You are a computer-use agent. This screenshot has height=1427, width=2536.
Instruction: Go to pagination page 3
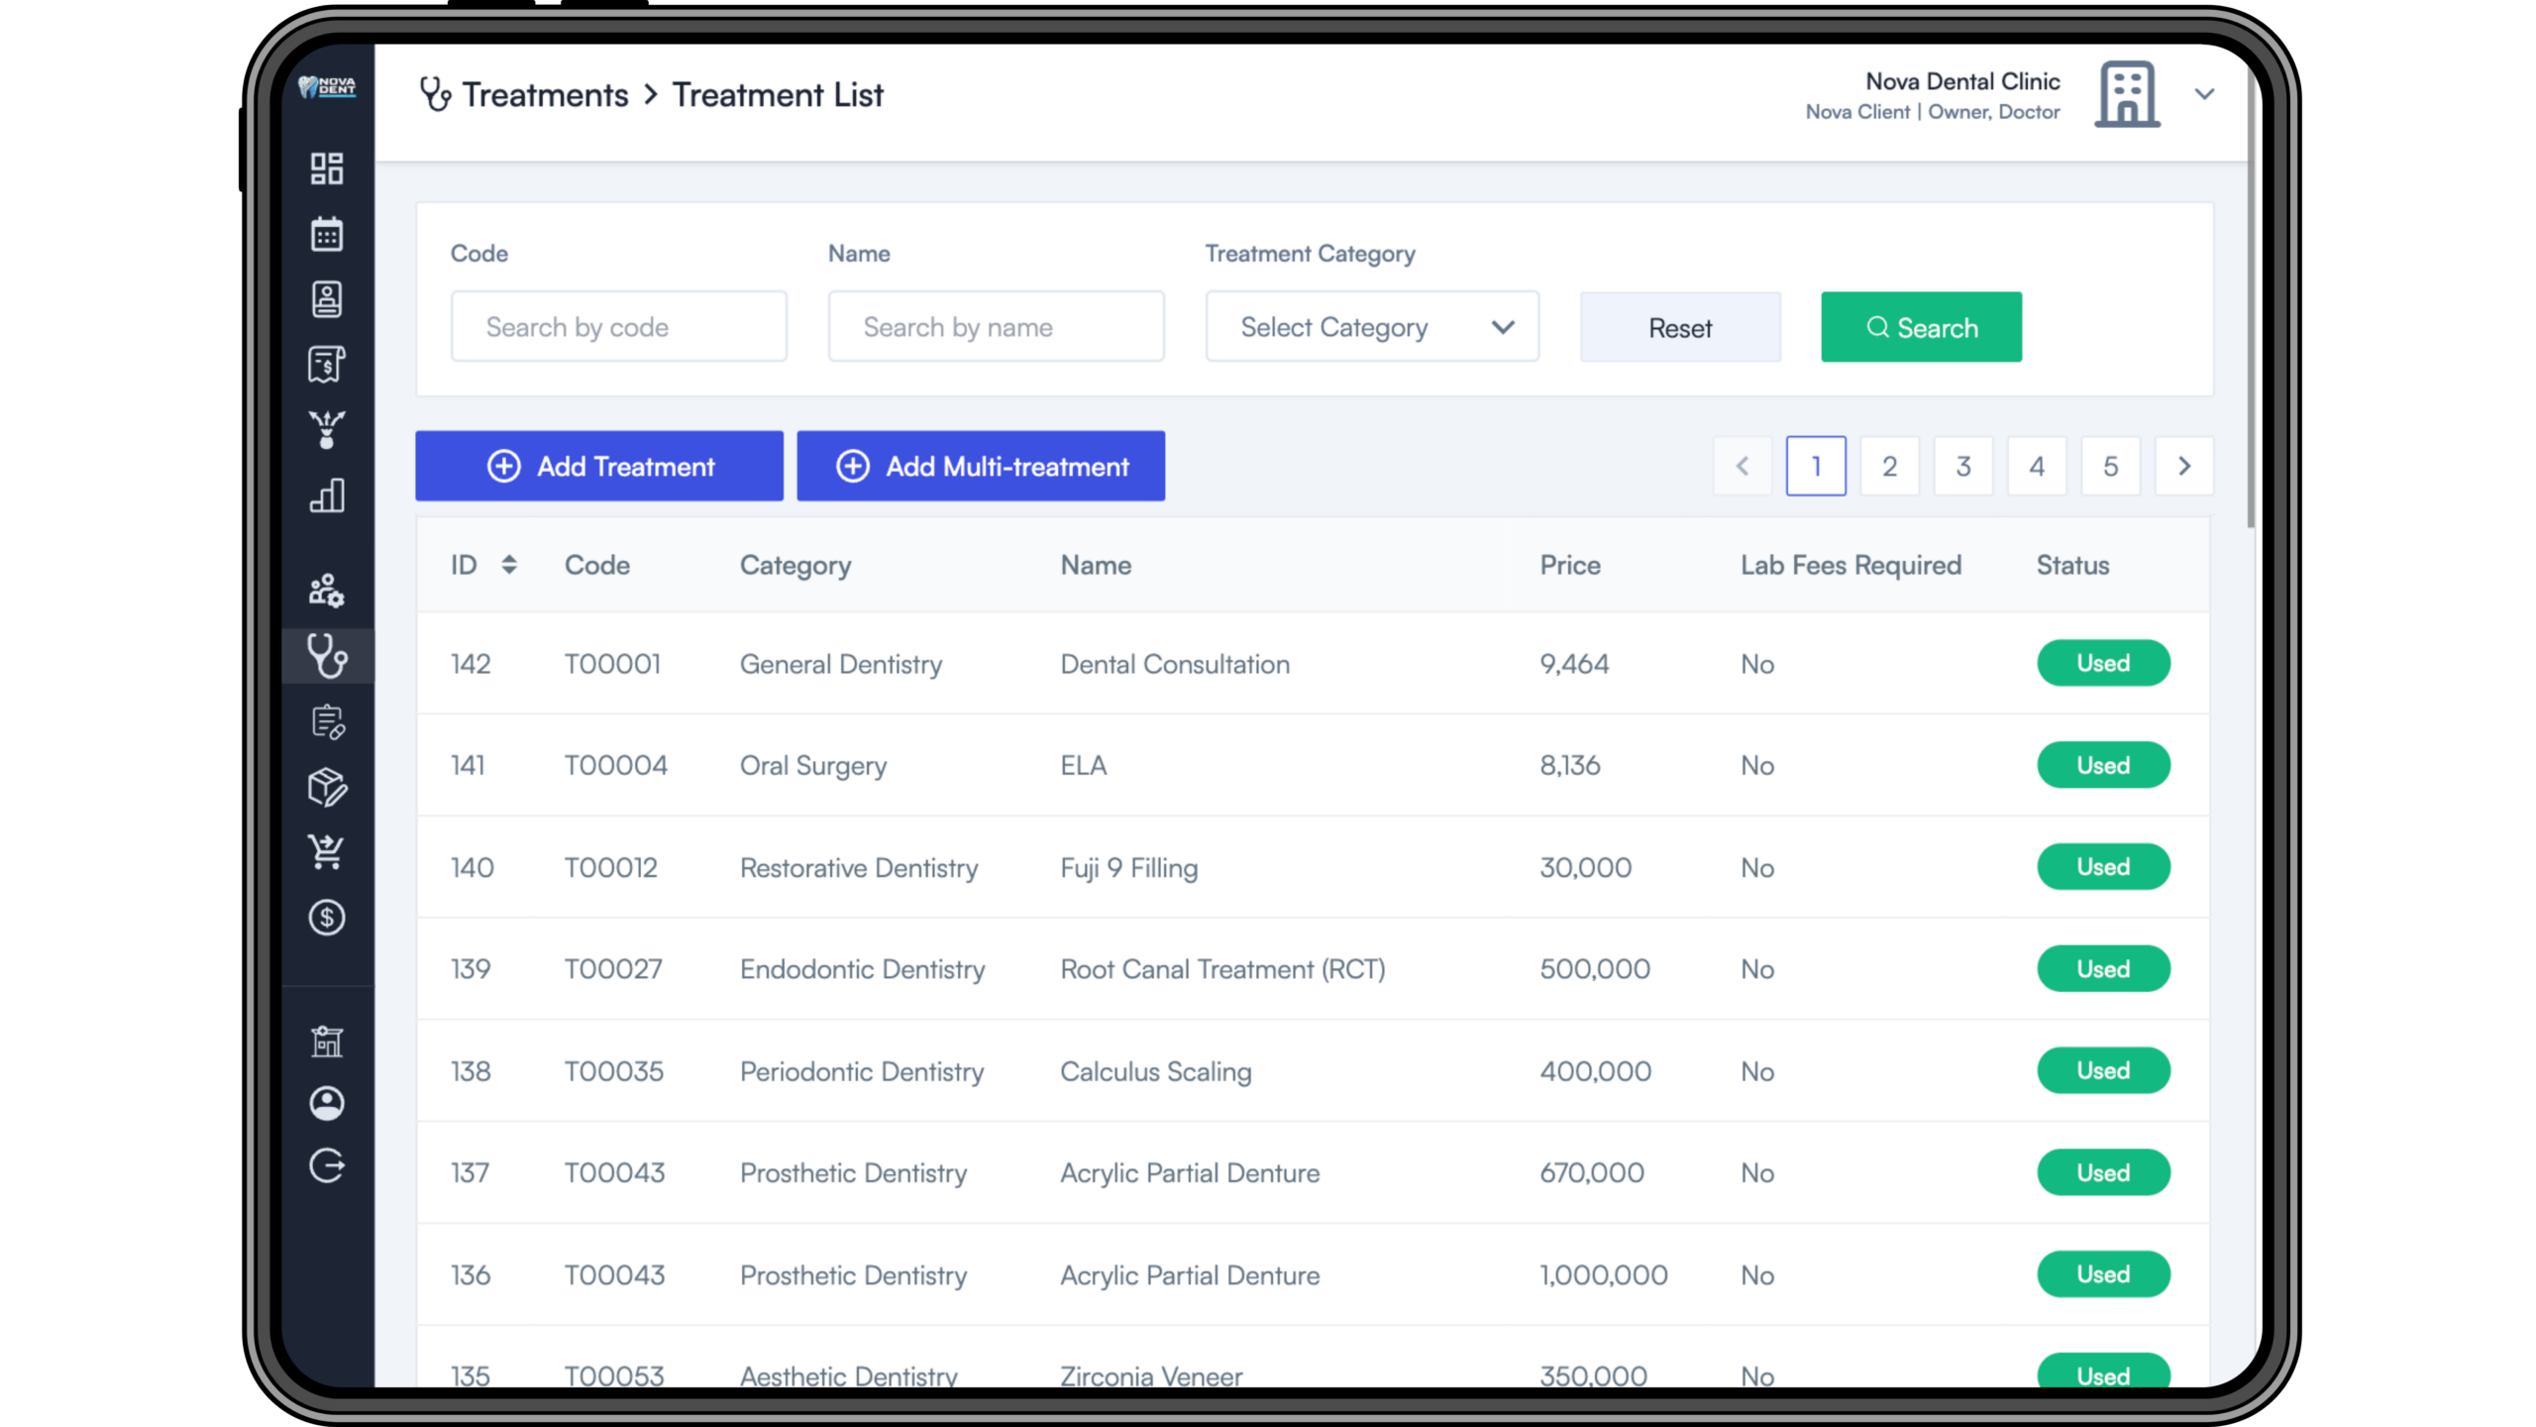[x=1962, y=466]
